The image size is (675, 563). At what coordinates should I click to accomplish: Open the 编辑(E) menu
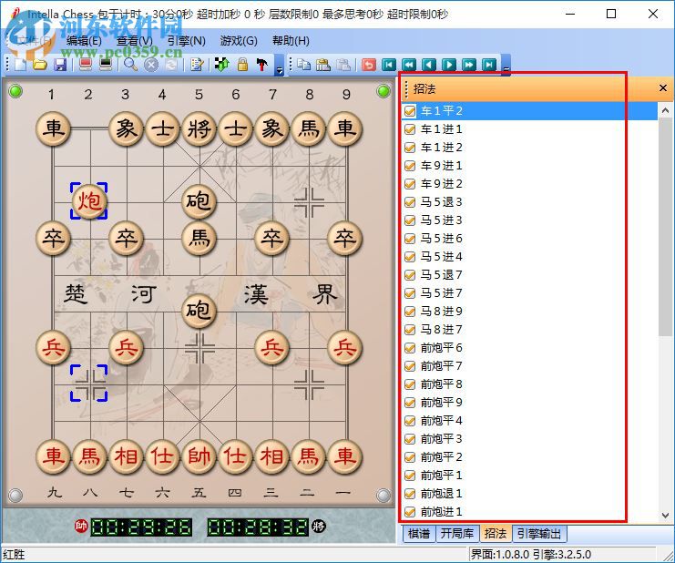(x=85, y=40)
